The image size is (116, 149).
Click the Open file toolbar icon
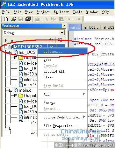[x=13, y=19]
